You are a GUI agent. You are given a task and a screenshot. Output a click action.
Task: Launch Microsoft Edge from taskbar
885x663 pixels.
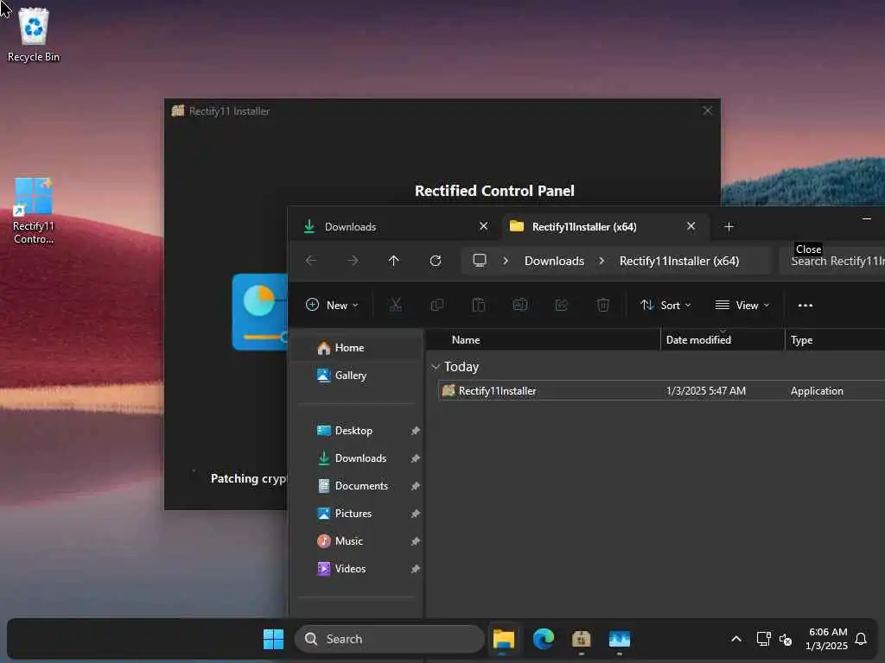point(543,639)
